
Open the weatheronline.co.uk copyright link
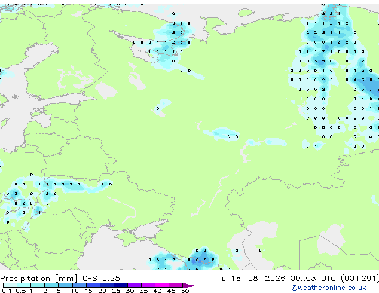(328, 288)
